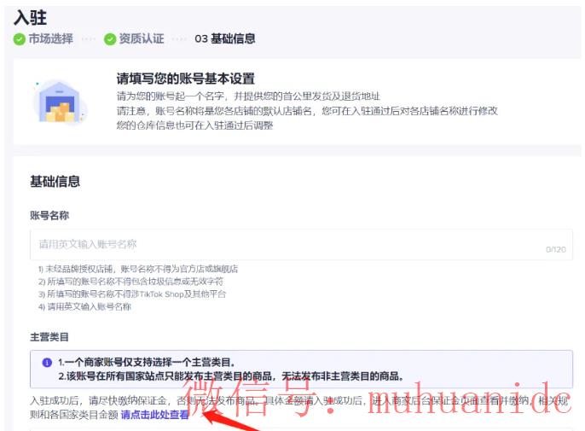Open the 请点击此处查看 link
This screenshot has height=431, width=585.
coord(155,415)
